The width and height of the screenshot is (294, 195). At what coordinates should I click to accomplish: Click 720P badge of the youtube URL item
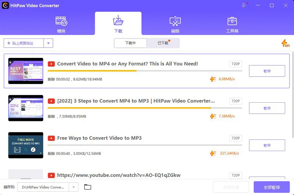pos(236,175)
